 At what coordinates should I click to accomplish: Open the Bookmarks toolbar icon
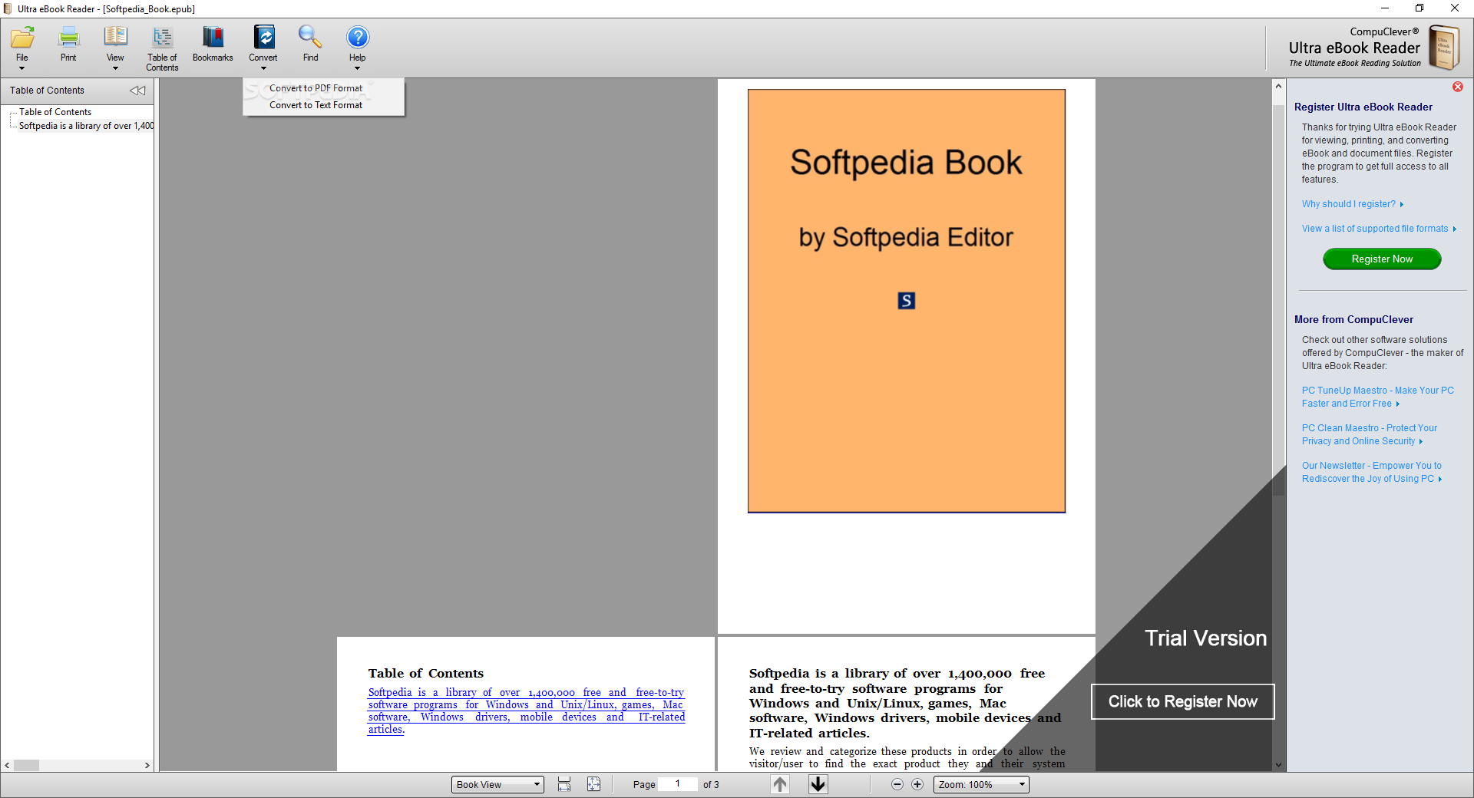coord(213,38)
